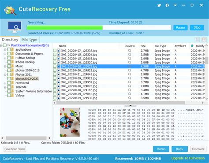Check the box for IMG_20220407_123238.jpg
The width and height of the screenshot is (209, 163).
[55, 51]
